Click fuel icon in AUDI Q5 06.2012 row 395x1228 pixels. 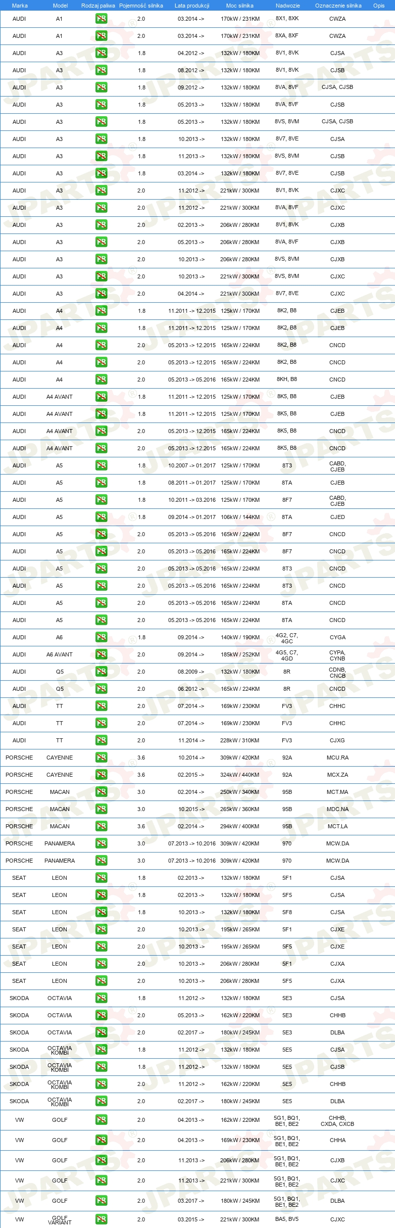tap(101, 689)
